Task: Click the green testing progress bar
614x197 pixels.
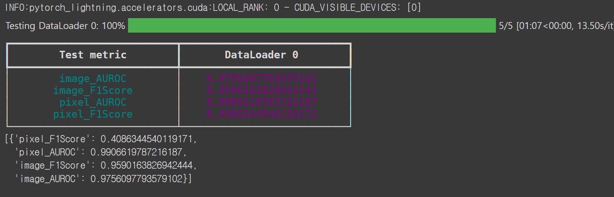Action: (312, 25)
